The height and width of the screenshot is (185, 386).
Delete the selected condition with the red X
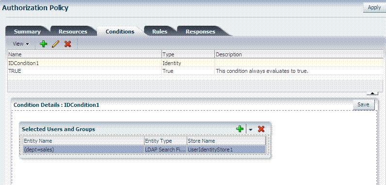67,44
